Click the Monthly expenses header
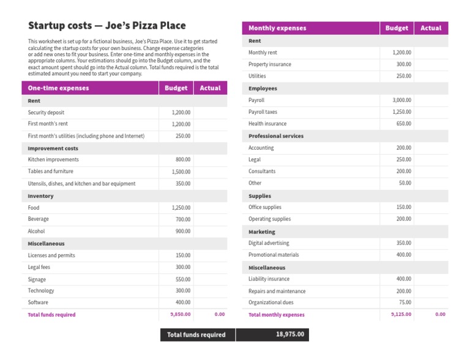This screenshot has width=470, height=363. tap(277, 28)
